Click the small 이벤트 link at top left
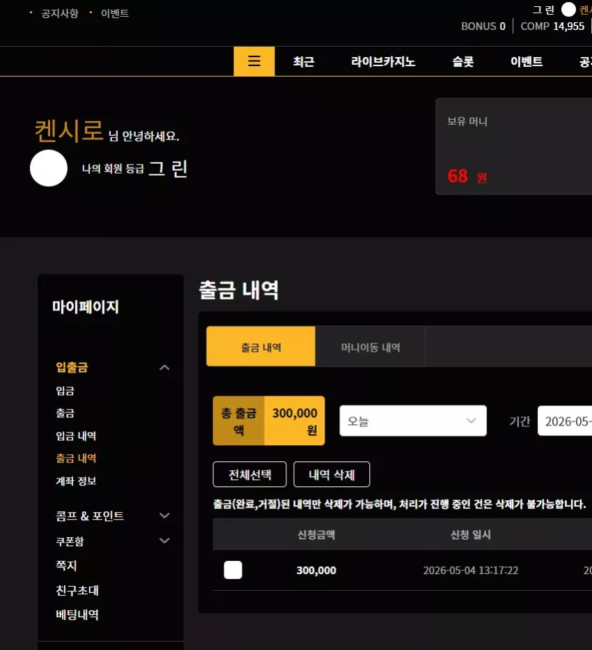Screen dimensions: 592x650 point(115,13)
